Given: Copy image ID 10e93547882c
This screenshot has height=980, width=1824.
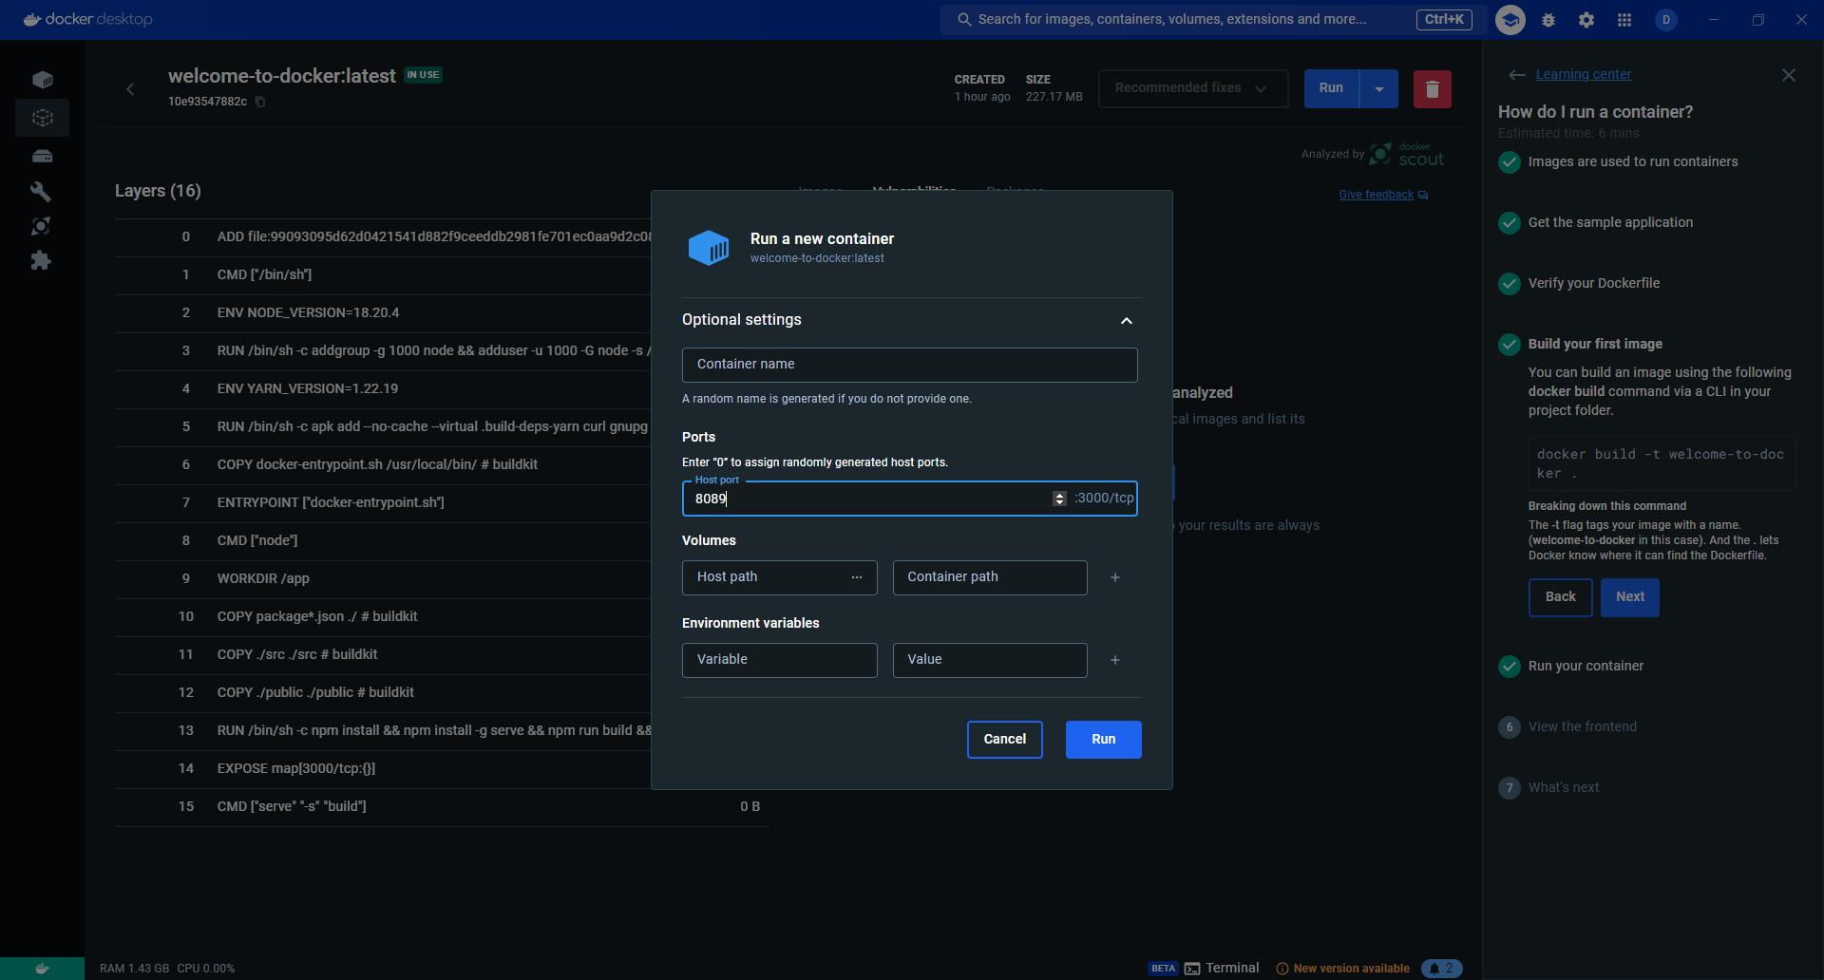Looking at the screenshot, I should tap(260, 102).
